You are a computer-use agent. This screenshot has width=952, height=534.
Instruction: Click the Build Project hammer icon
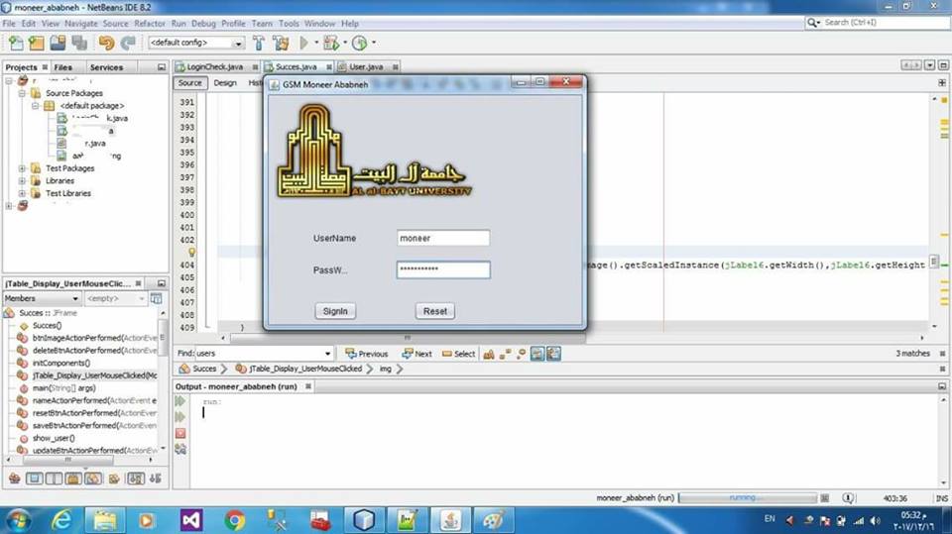coord(259,43)
